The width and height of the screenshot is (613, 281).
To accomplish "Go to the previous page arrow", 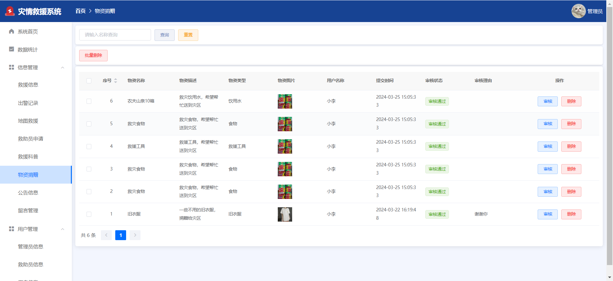I will point(106,235).
